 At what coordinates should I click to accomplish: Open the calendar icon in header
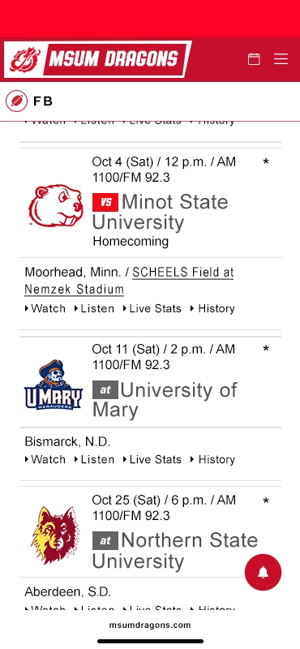tap(254, 59)
